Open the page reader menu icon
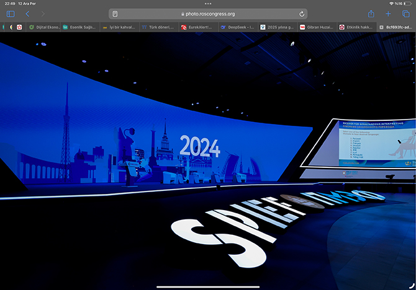Screen dimensions: 416x290 pyautogui.click(x=116, y=14)
